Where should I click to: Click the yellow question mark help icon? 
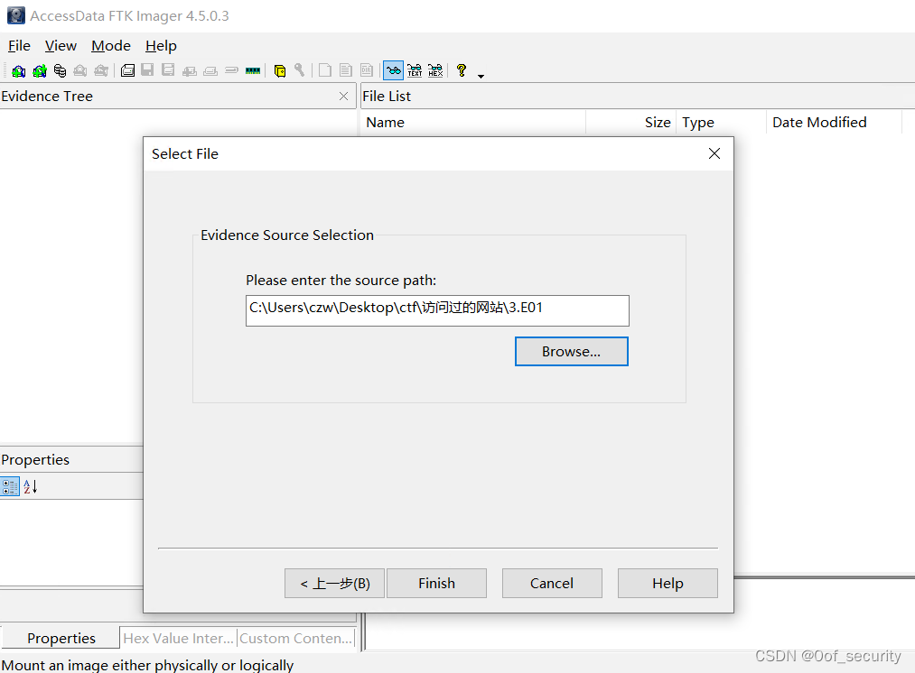[x=462, y=70]
